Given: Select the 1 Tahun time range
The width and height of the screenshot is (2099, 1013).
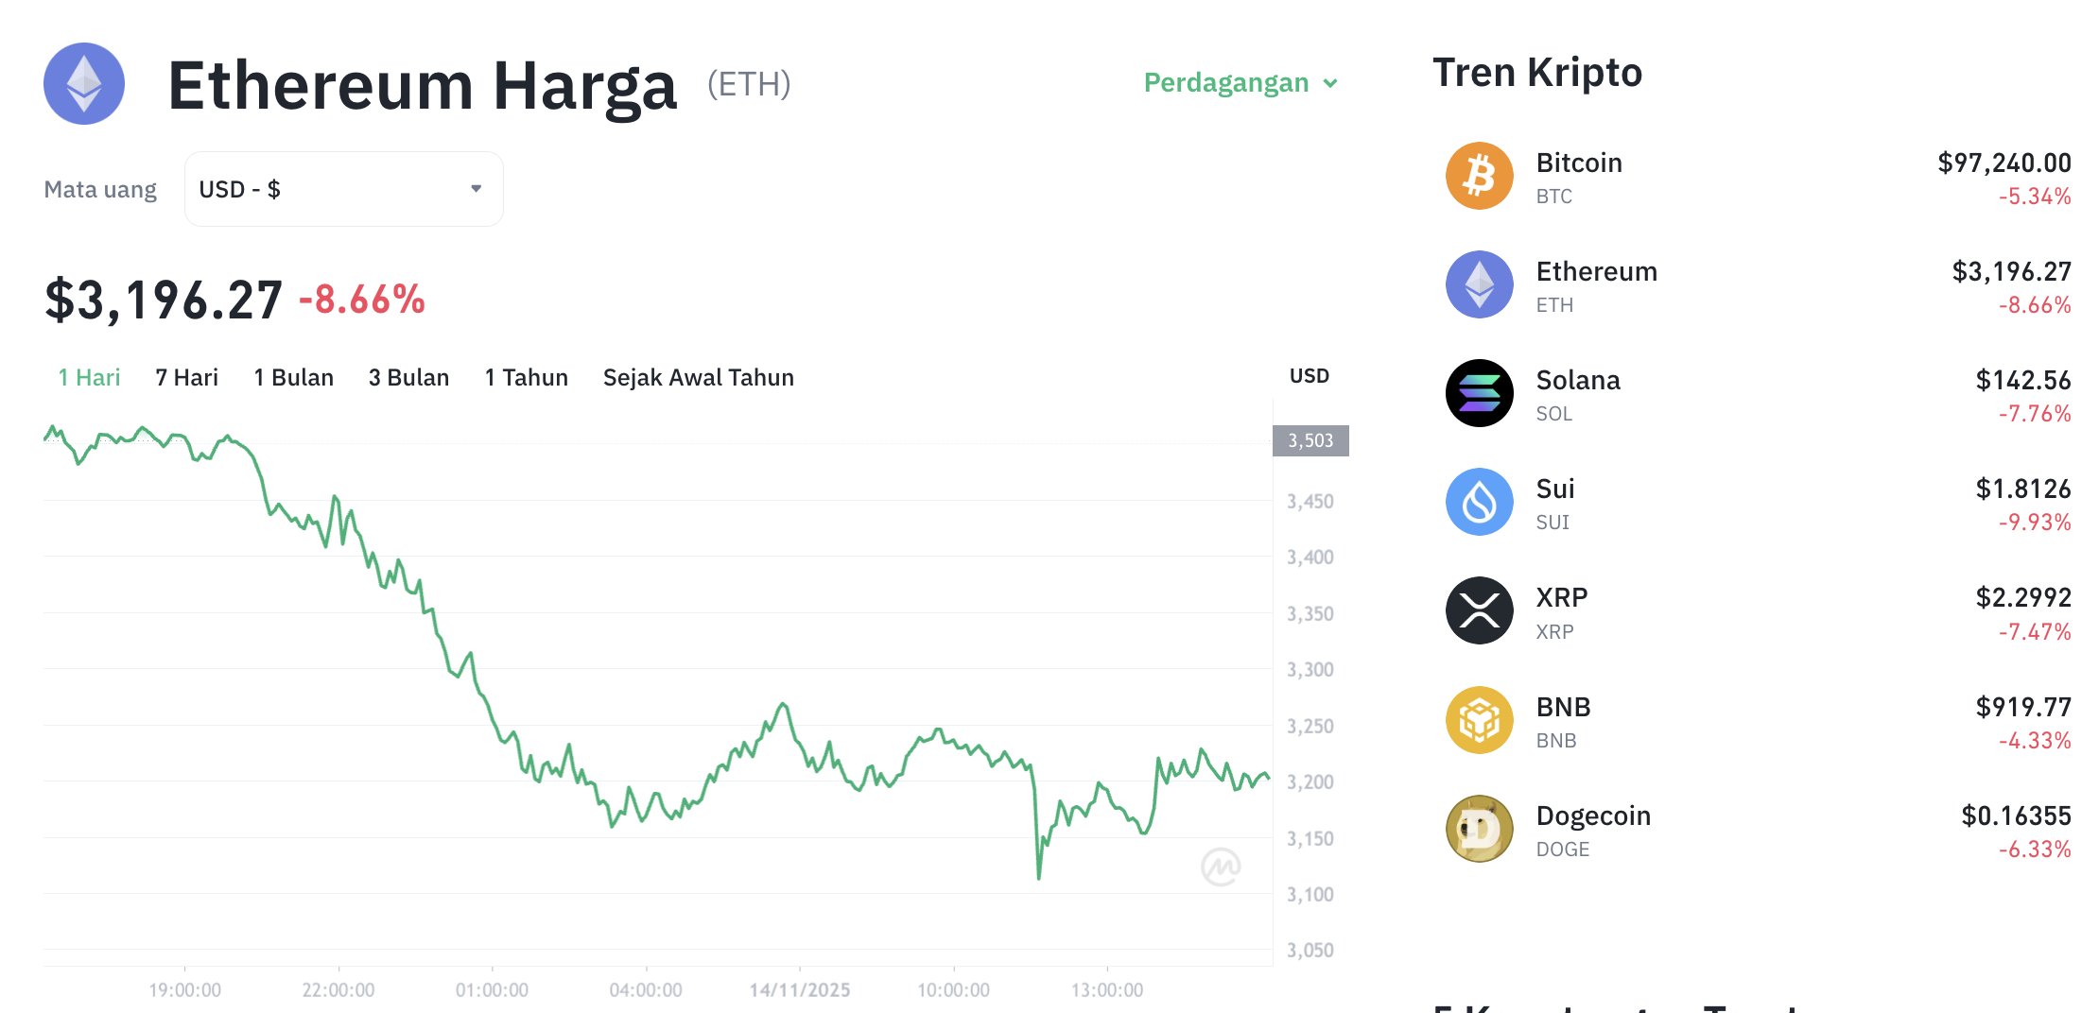Looking at the screenshot, I should pos(526,377).
